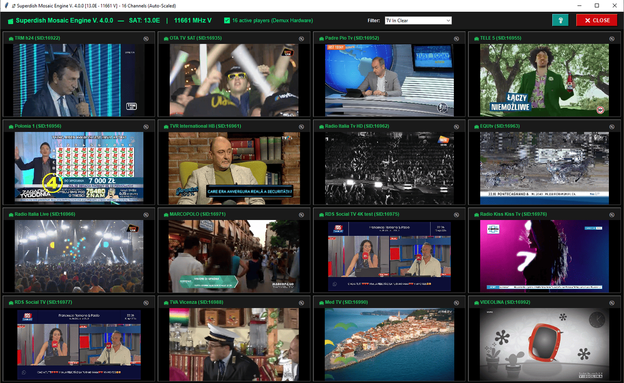The image size is (624, 383).
Task: Toggle mute on the TRM h24 tile
Action: click(x=146, y=39)
